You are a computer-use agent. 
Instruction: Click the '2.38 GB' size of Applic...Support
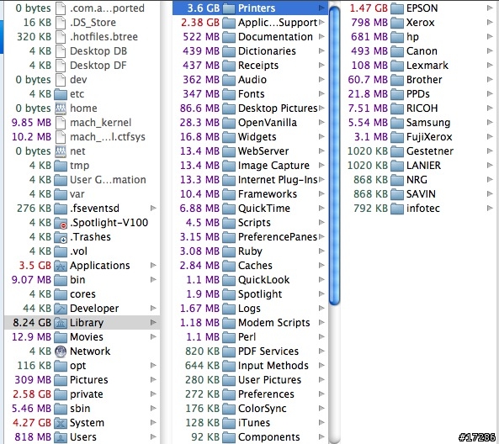pos(200,23)
